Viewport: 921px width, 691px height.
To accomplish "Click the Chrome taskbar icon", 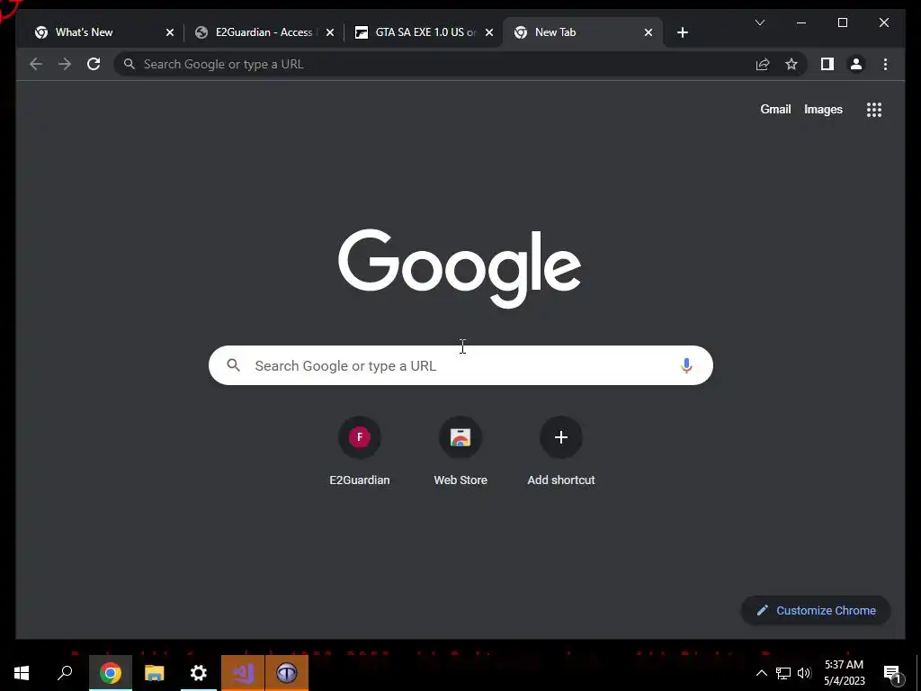I will [x=111, y=673].
